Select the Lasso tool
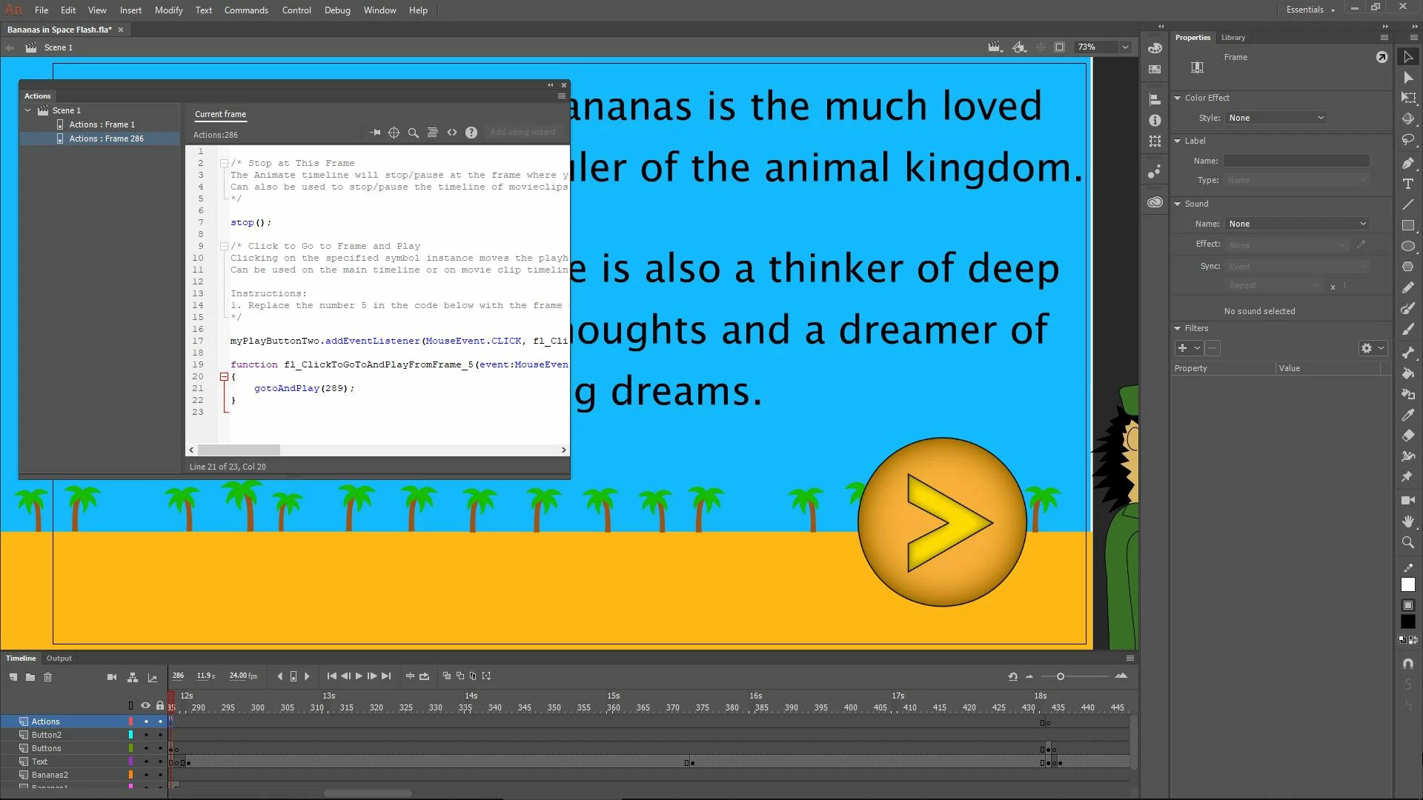Screen dimensions: 1423x800 coord(1408,140)
